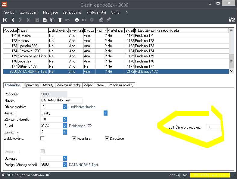Open the Sada/Strany menu
Viewport: 237px width, 179px height.
coord(72,12)
